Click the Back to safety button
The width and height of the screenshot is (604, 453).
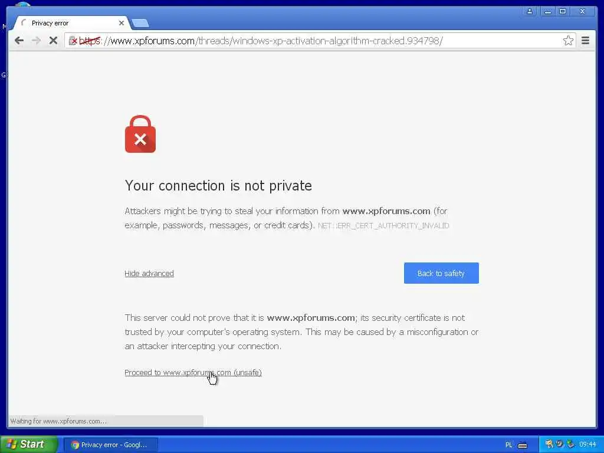point(441,273)
